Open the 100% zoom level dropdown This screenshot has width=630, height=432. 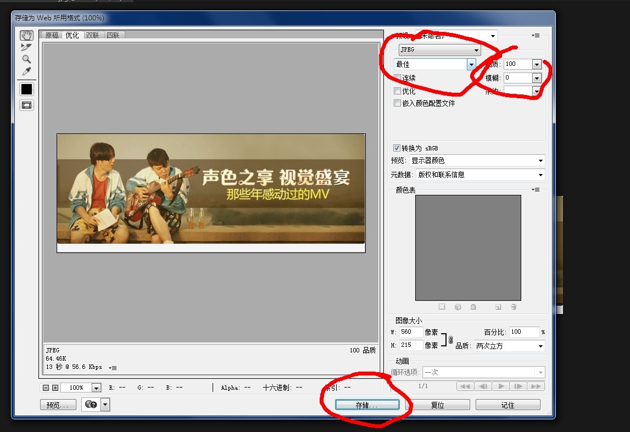click(x=96, y=388)
